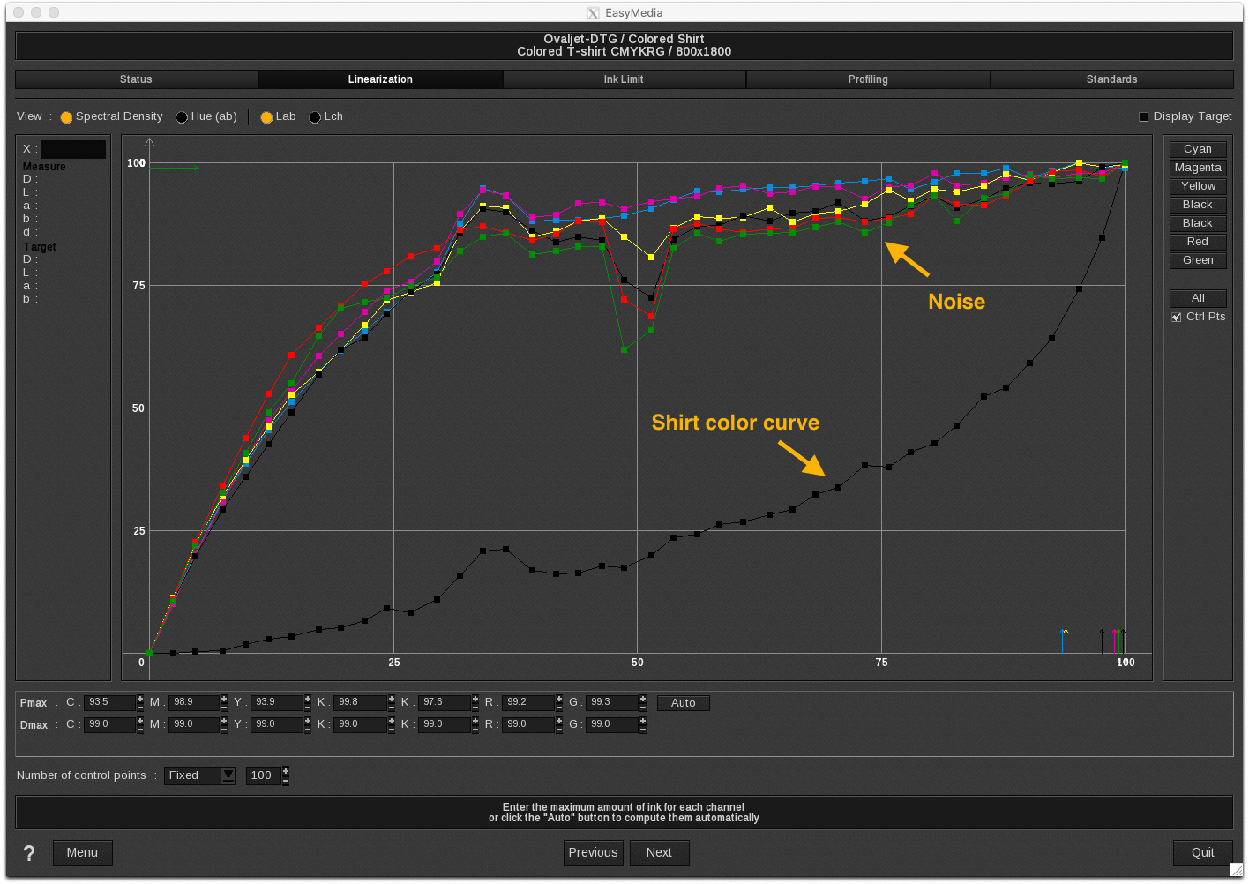
Task: Show only the Magenta channel curve
Action: pyautogui.click(x=1197, y=168)
